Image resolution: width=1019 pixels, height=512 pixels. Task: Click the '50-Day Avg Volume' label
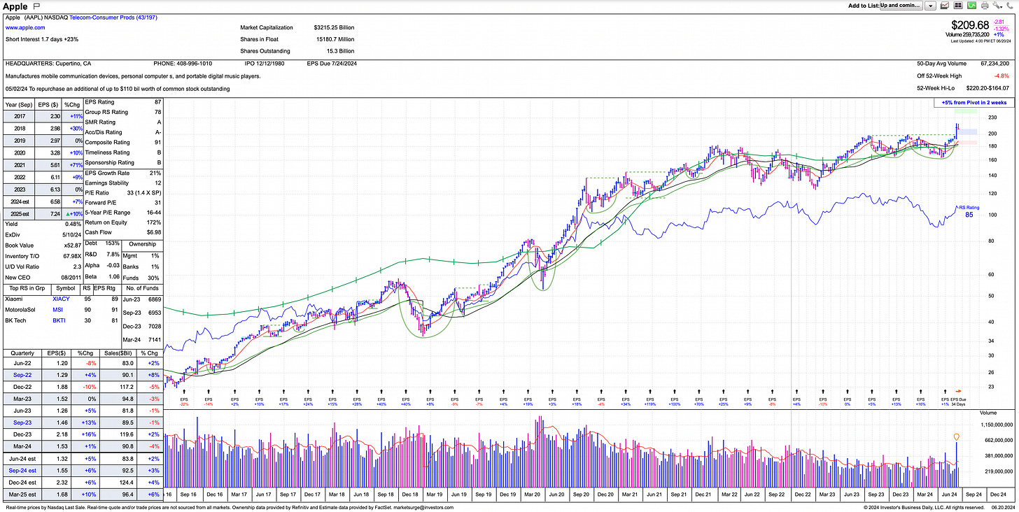941,63
